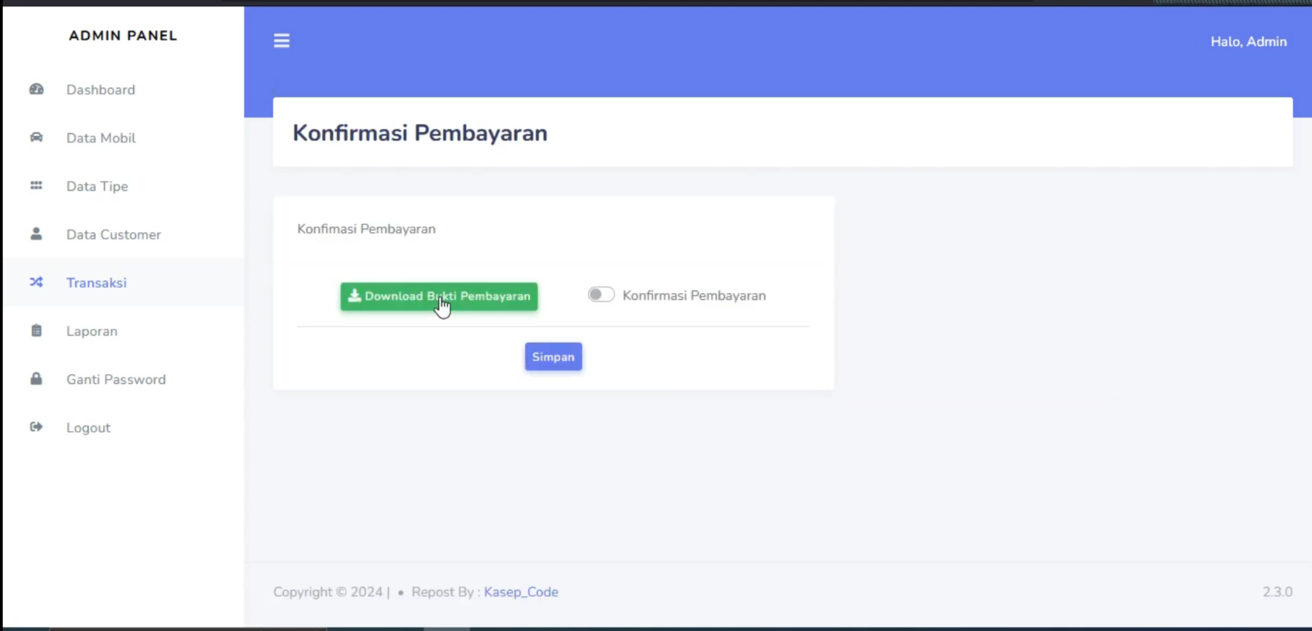Image resolution: width=1312 pixels, height=631 pixels.
Task: Click the hamburger menu icon
Action: pos(281,41)
